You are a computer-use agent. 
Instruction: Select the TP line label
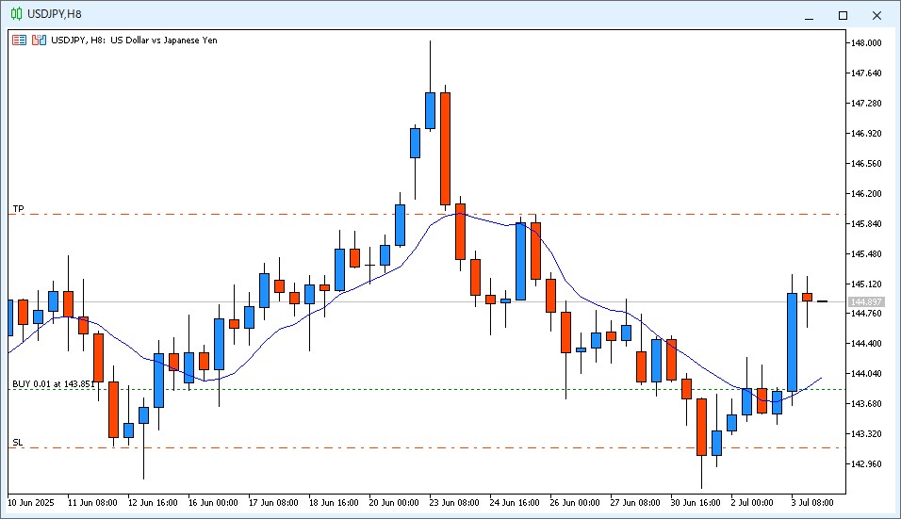[19, 209]
